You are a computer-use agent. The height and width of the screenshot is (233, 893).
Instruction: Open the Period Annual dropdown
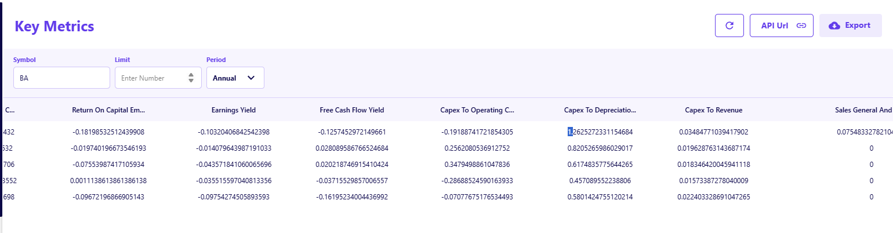point(235,78)
